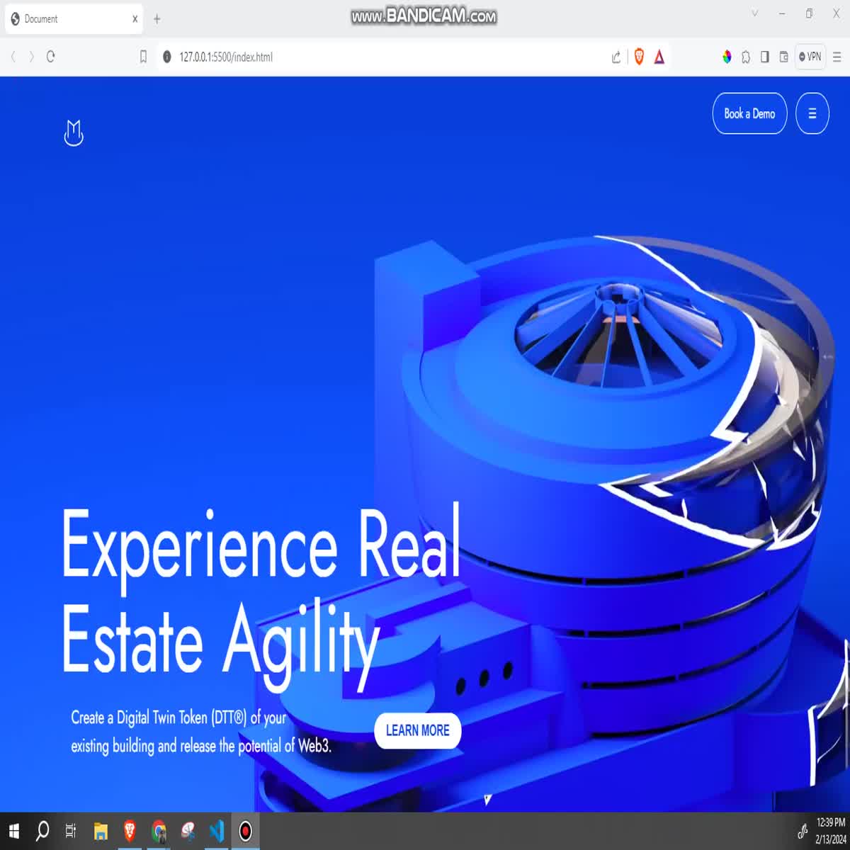Screen dimensions: 850x850
Task: Open the taskbar app left of VS Code
Action: click(x=188, y=831)
